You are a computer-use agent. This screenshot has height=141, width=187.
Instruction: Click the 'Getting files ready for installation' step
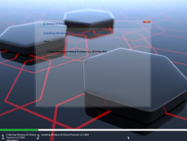63,55
